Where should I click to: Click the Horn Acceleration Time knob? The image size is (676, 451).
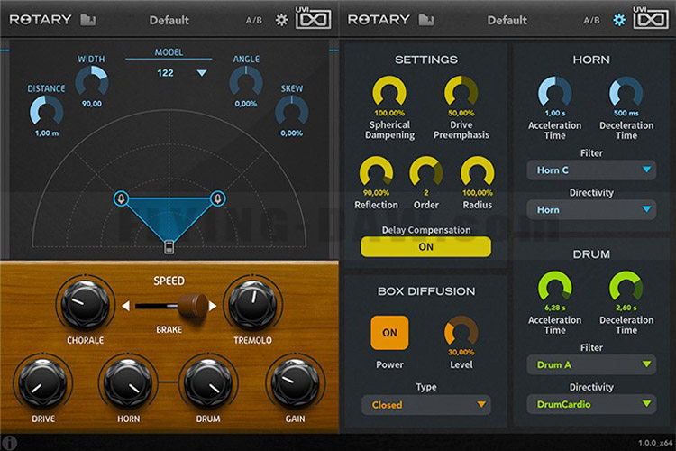(555, 91)
